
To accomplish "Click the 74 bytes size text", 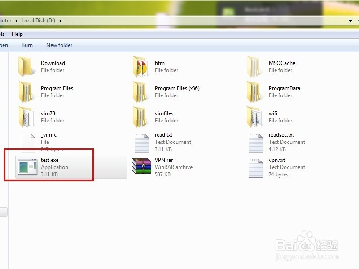I will (x=278, y=174).
